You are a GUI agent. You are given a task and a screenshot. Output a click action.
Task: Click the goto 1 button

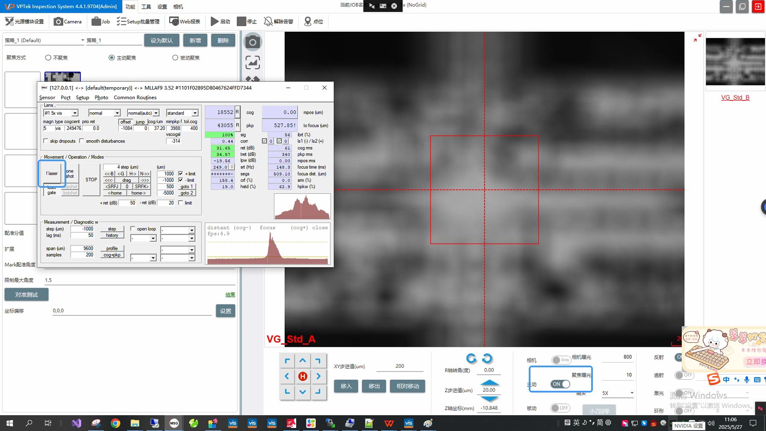click(x=187, y=186)
